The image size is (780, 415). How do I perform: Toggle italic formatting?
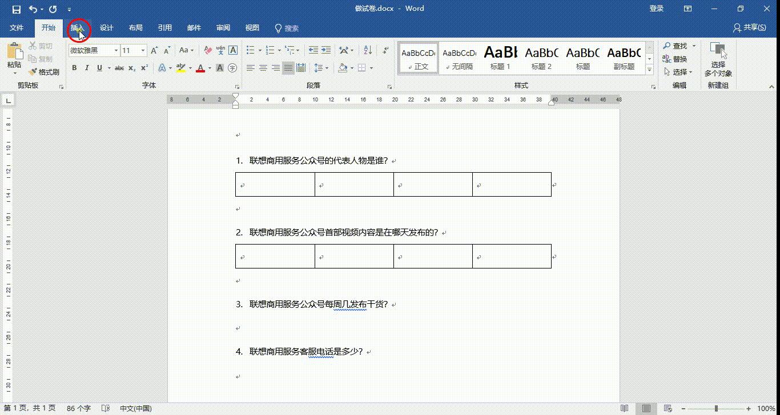[87, 67]
